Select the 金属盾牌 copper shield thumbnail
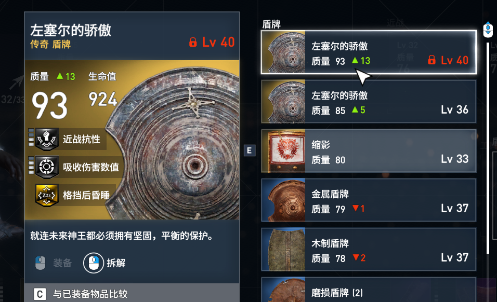 coord(283,200)
